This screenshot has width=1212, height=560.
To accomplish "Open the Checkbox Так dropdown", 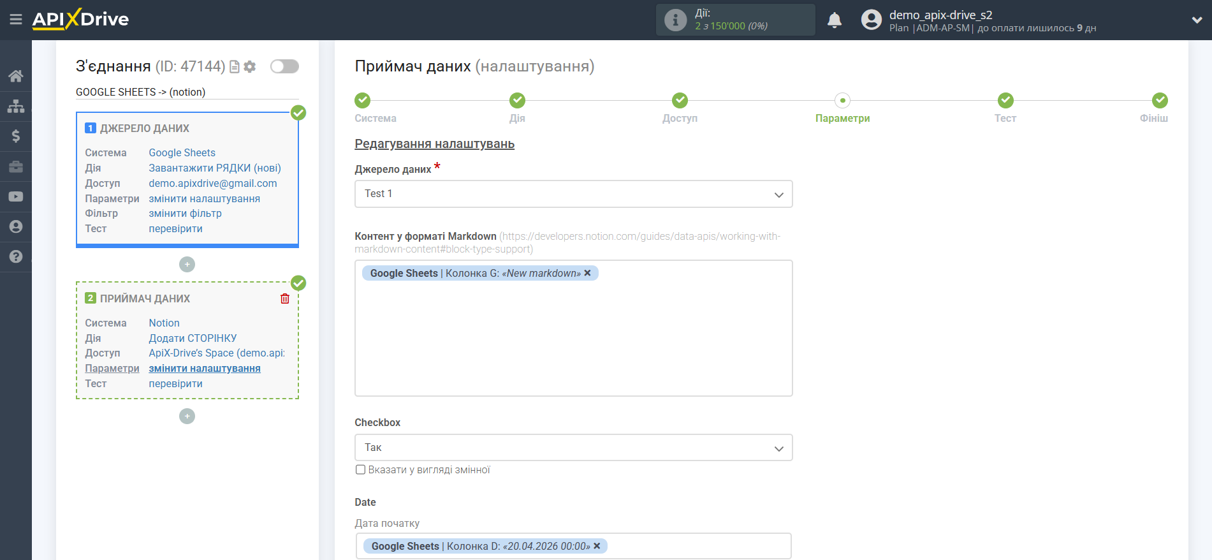I will (573, 448).
